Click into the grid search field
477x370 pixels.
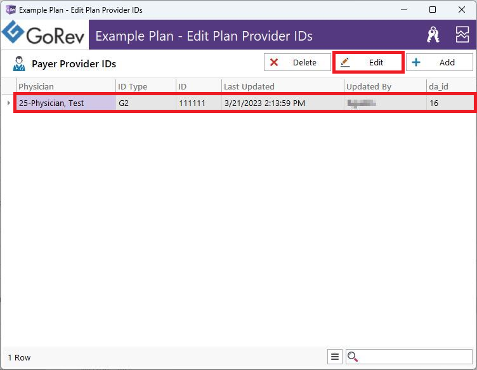click(x=409, y=357)
